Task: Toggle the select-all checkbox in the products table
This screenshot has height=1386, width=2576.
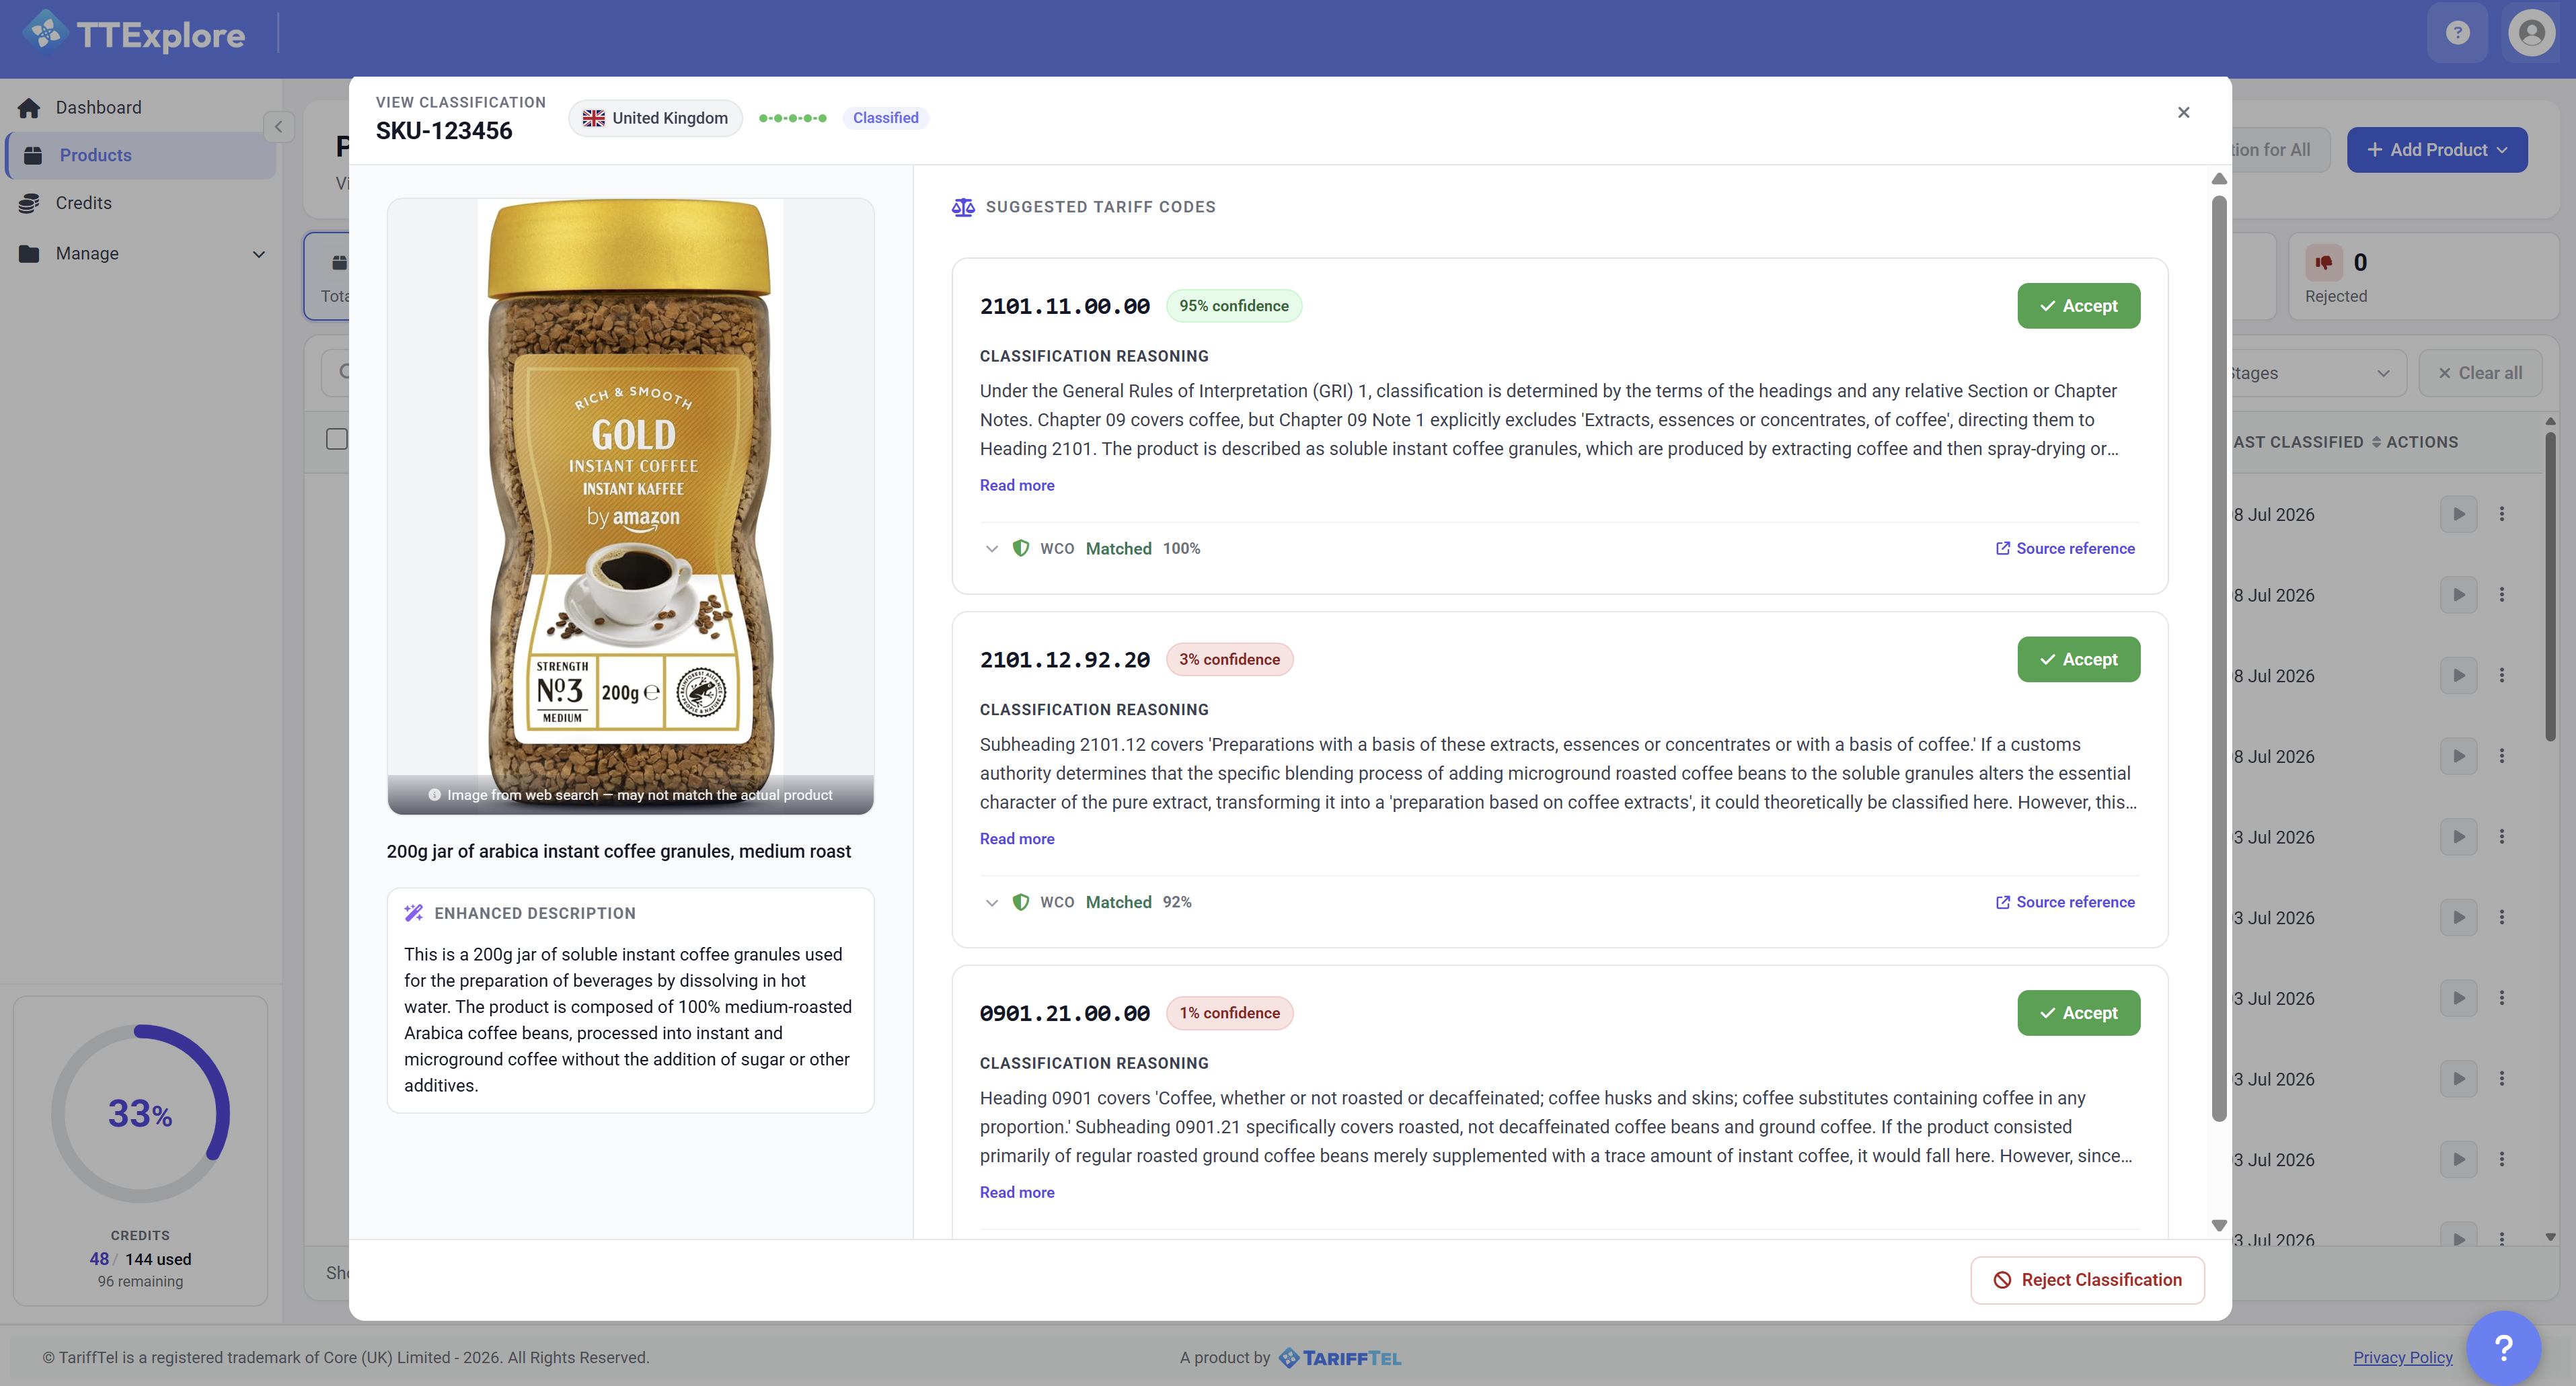Action: 337,440
